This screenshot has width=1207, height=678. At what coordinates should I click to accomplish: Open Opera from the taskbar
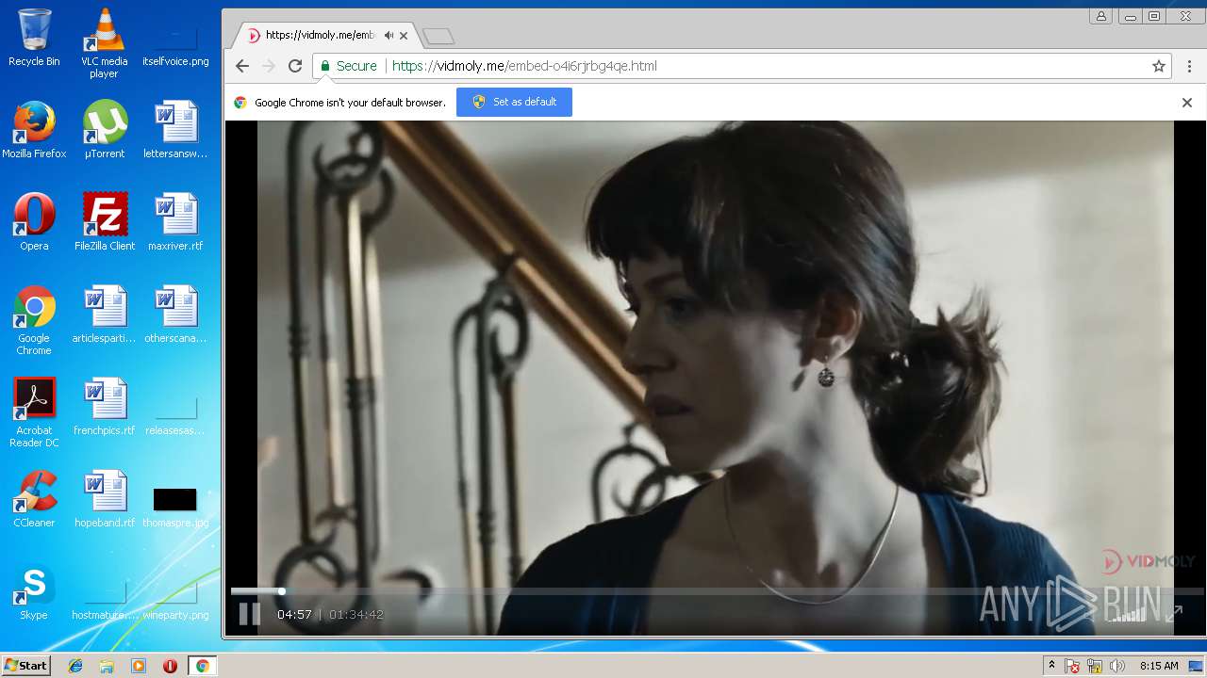coord(170,666)
